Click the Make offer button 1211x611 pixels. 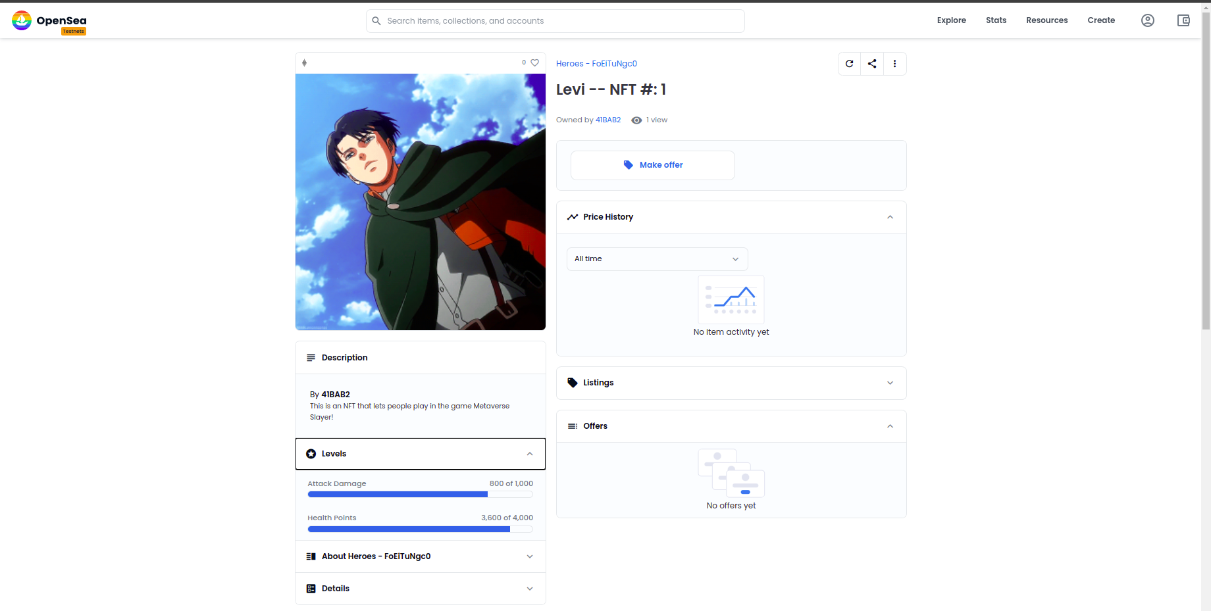(x=653, y=165)
